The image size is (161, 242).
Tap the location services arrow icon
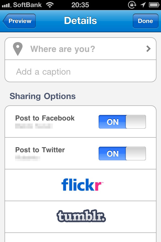[143, 5]
